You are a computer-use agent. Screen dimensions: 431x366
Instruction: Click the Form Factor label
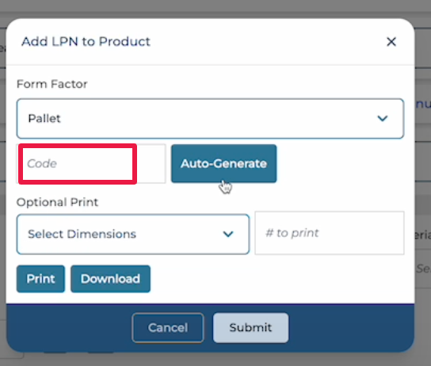[x=52, y=84]
